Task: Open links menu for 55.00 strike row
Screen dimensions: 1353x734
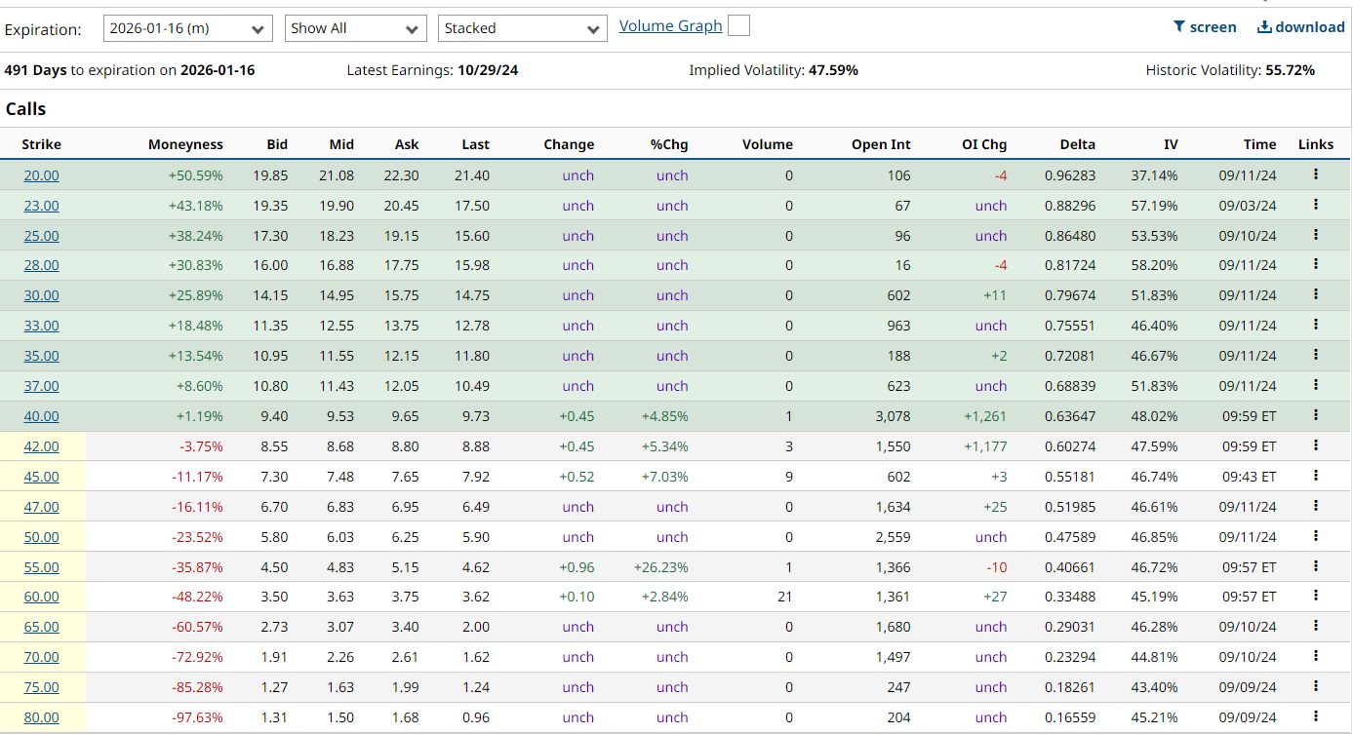Action: (1315, 566)
